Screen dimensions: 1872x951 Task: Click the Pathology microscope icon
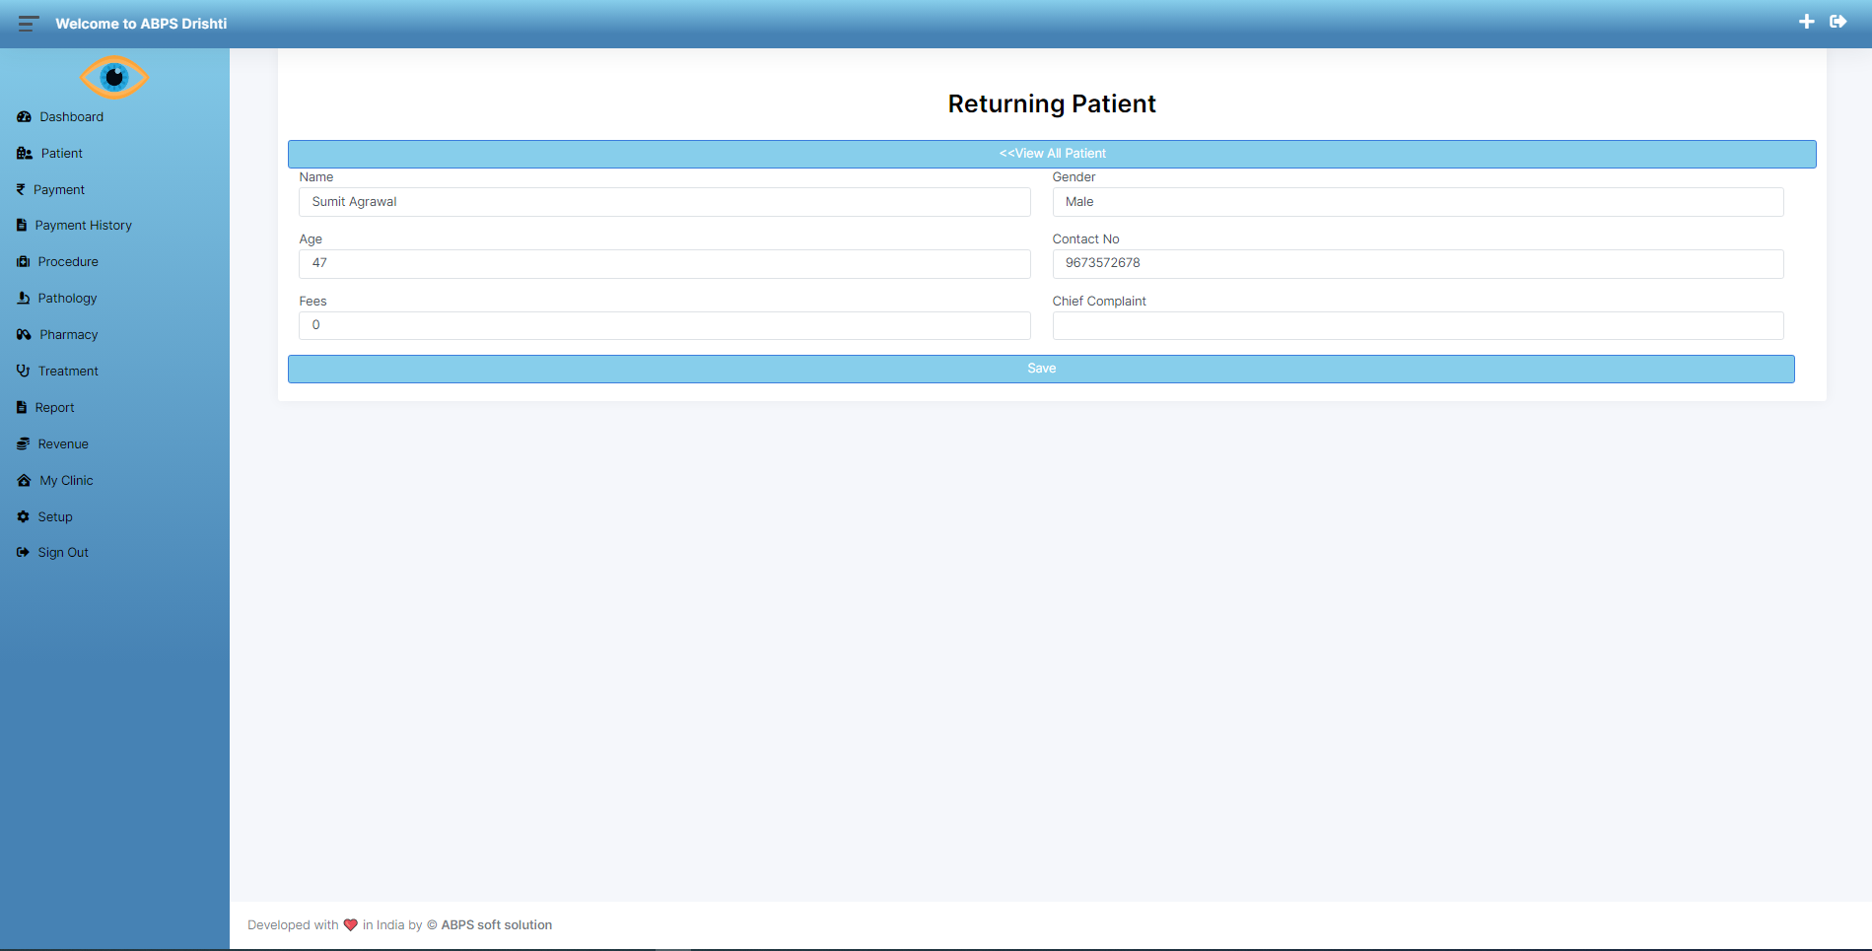pos(23,298)
